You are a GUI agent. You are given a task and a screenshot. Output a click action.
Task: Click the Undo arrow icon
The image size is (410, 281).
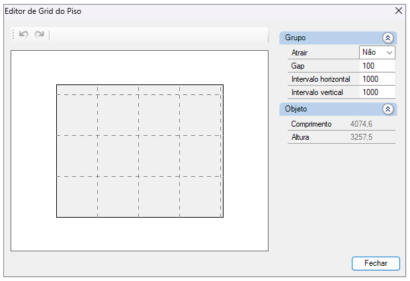24,34
